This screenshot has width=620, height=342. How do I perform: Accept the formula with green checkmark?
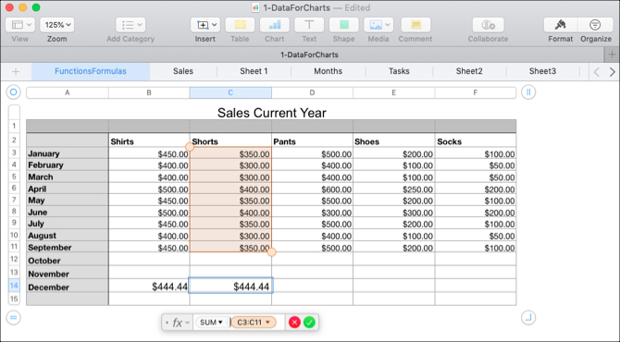pyautogui.click(x=309, y=323)
